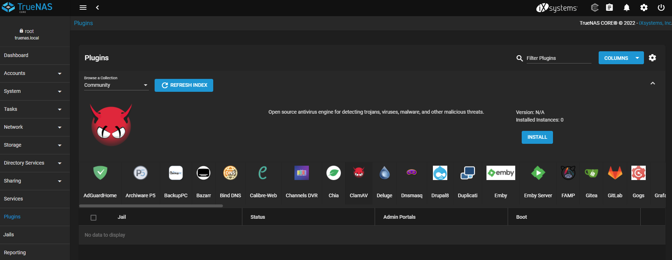Screen dimensions: 672x260
Task: Select the Duplicati plugin icon
Action: [468, 173]
